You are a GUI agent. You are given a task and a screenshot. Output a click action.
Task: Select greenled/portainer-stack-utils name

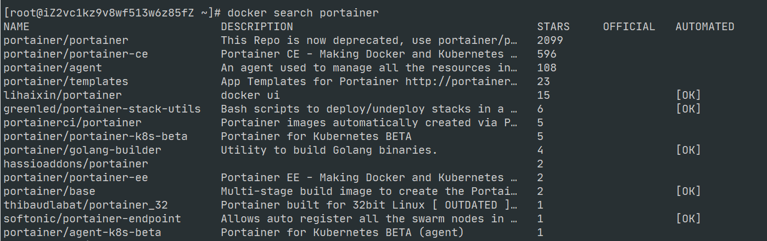coord(102,109)
